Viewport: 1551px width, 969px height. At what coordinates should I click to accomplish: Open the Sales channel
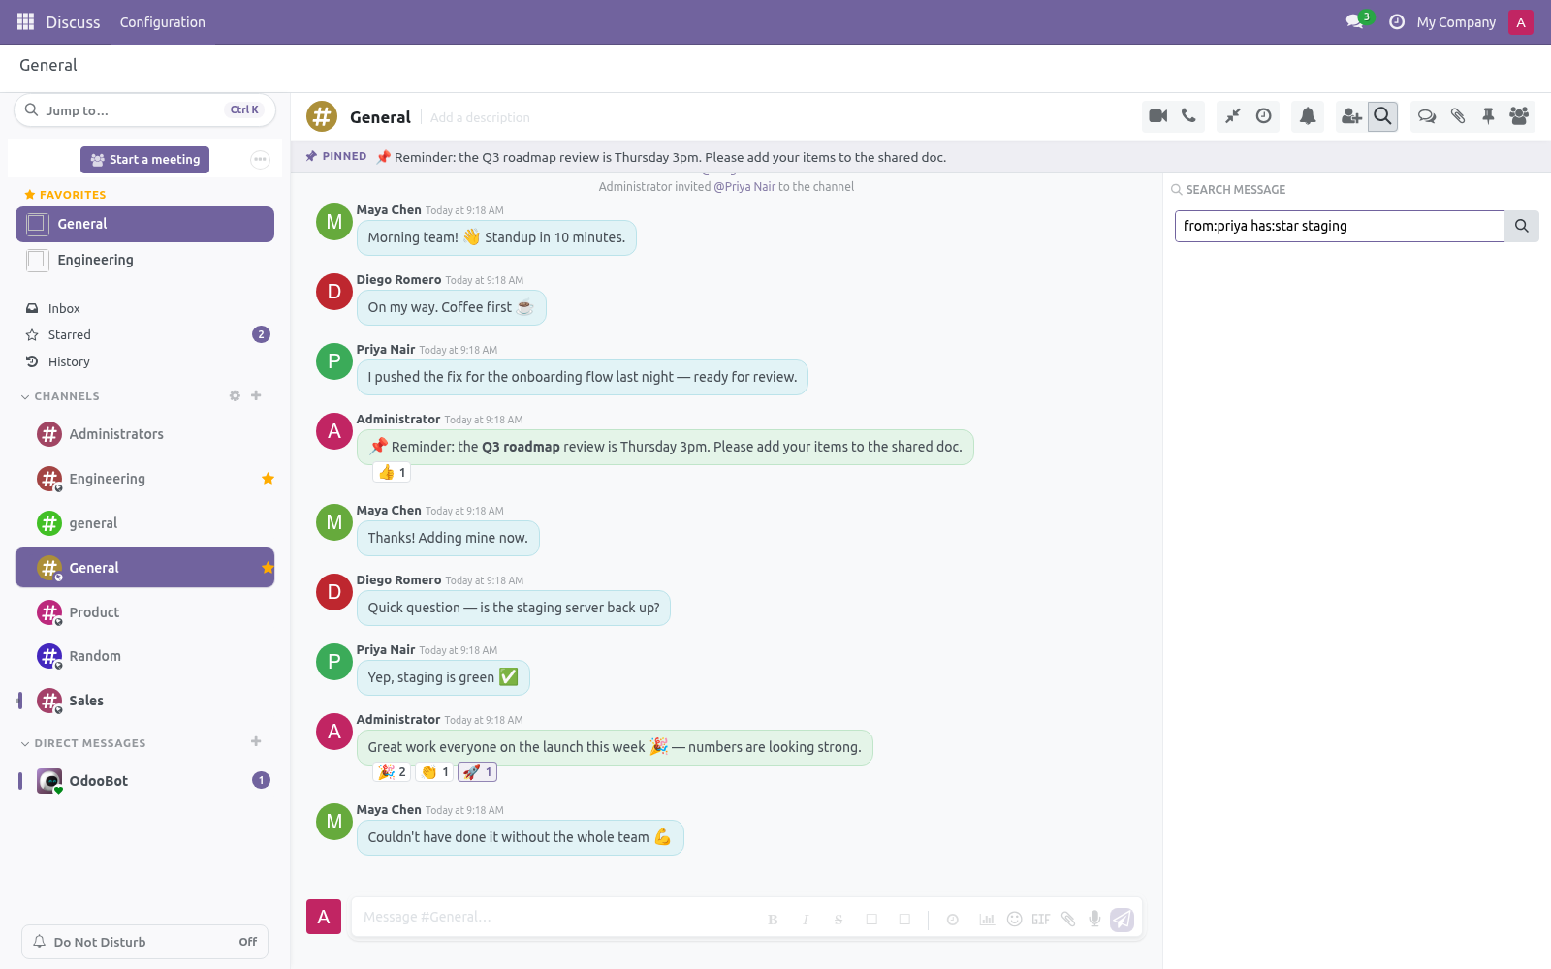tap(145, 701)
